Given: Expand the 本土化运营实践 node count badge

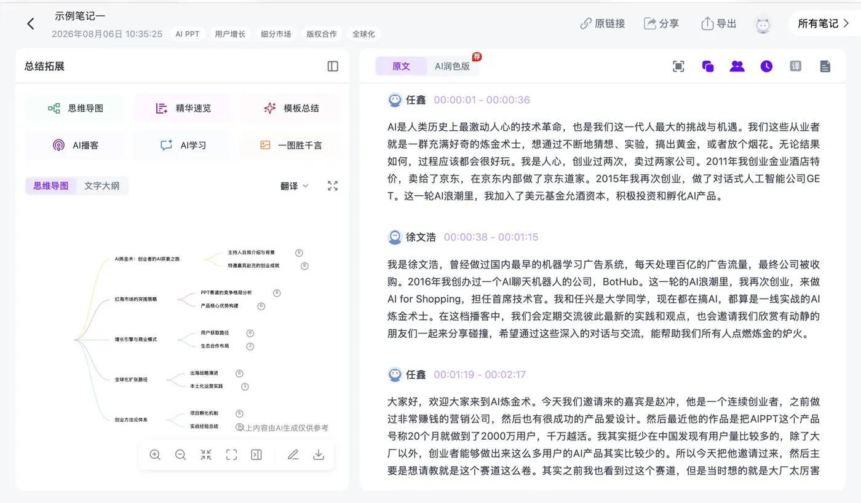Looking at the screenshot, I should point(245,386).
